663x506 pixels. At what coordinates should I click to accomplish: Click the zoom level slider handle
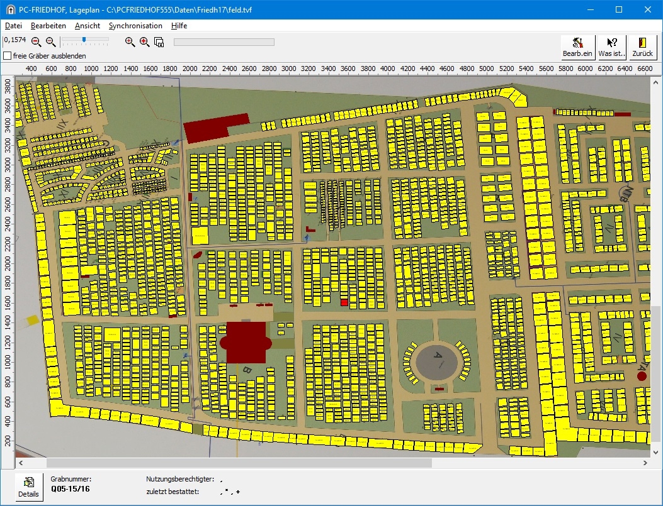click(84, 40)
